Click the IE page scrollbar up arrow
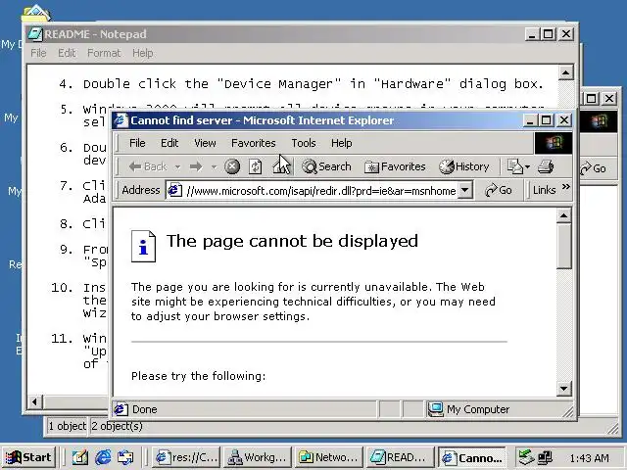 tap(564, 215)
